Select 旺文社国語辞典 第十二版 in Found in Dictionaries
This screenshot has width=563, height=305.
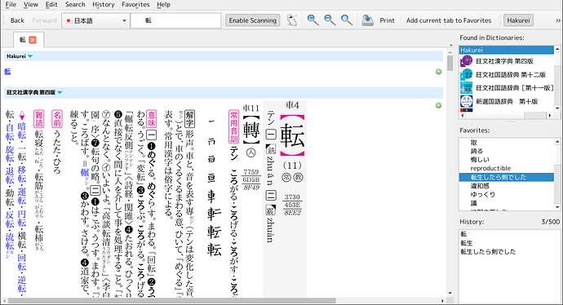click(507, 75)
